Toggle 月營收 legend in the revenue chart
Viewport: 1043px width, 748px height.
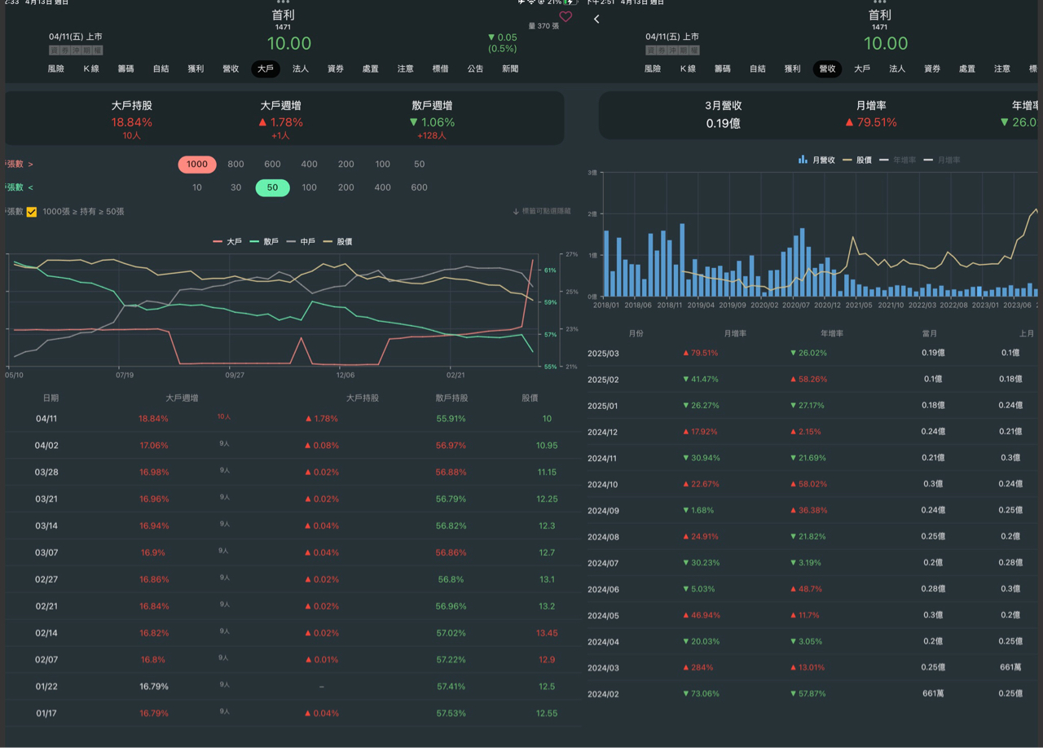click(817, 160)
